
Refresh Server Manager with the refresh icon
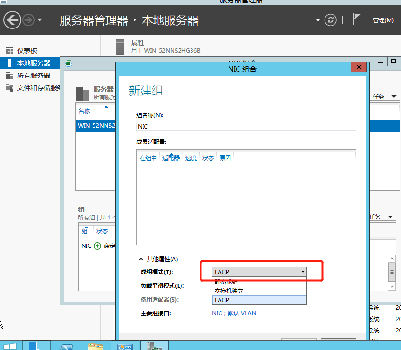(330, 20)
